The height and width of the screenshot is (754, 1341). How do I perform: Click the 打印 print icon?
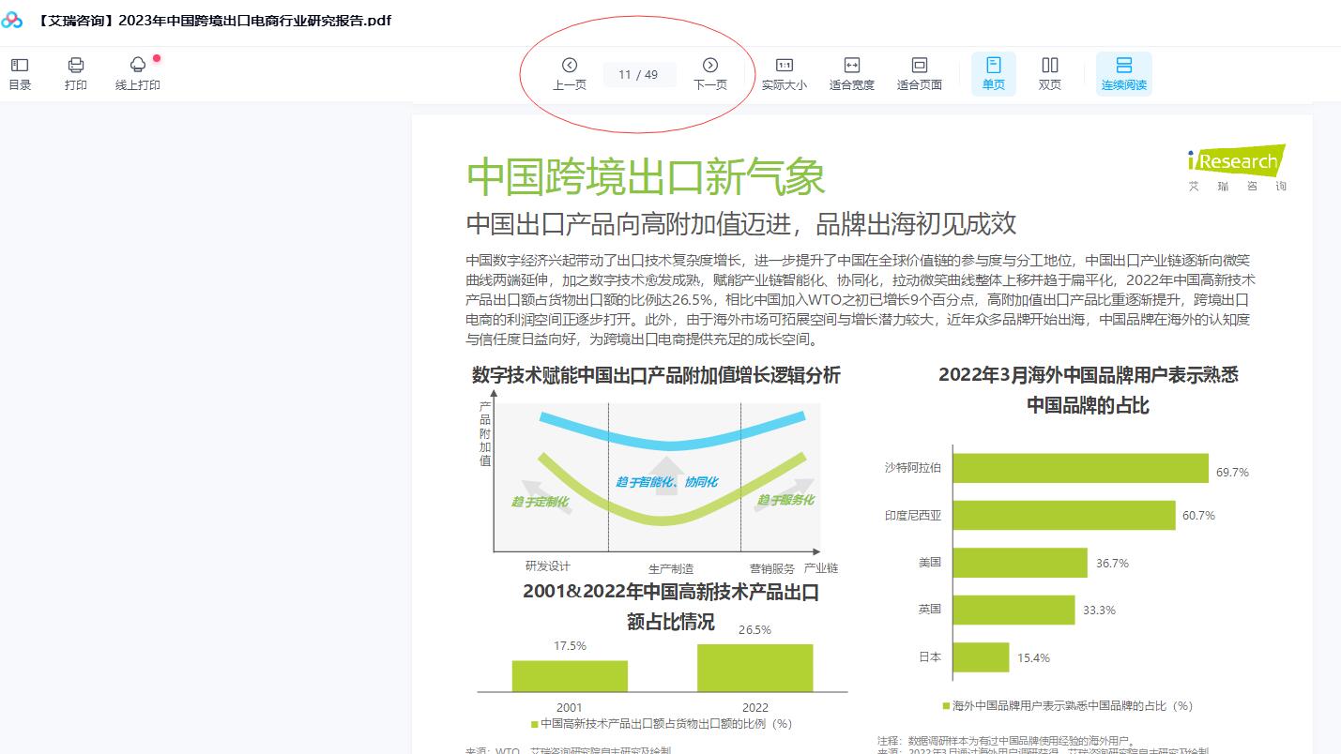[76, 73]
